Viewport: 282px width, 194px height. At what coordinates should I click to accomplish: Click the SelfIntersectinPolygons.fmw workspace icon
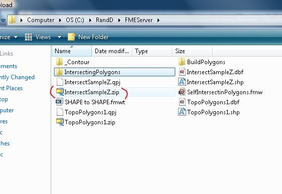click(182, 92)
